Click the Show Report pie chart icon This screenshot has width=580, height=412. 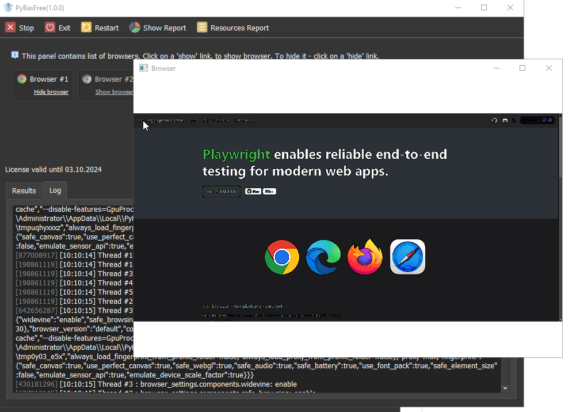coord(135,28)
